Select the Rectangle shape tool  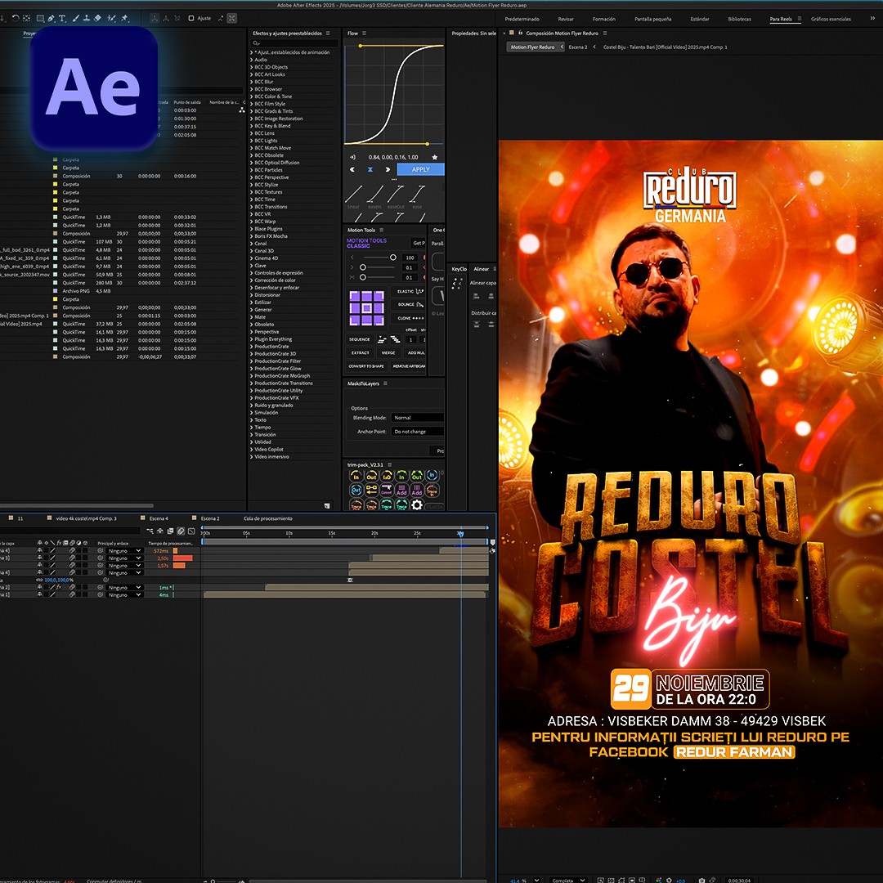point(40,18)
